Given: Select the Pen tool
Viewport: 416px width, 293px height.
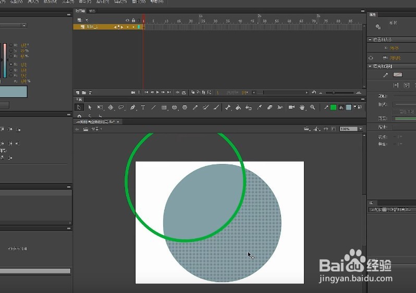Looking at the screenshot, I should pos(132,107).
